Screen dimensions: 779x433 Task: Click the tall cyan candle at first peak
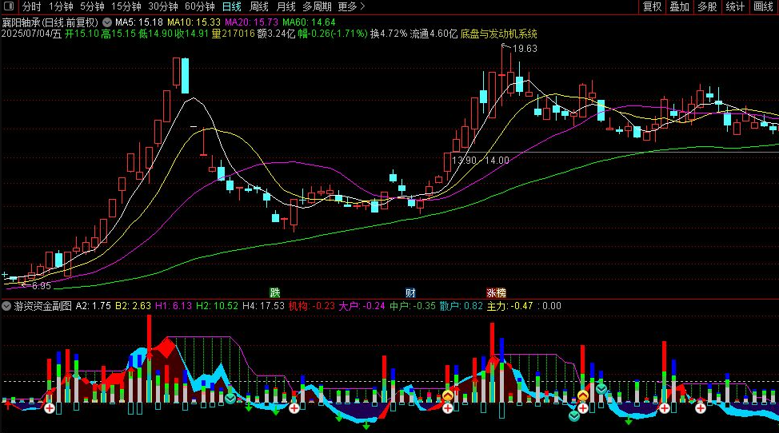click(186, 75)
